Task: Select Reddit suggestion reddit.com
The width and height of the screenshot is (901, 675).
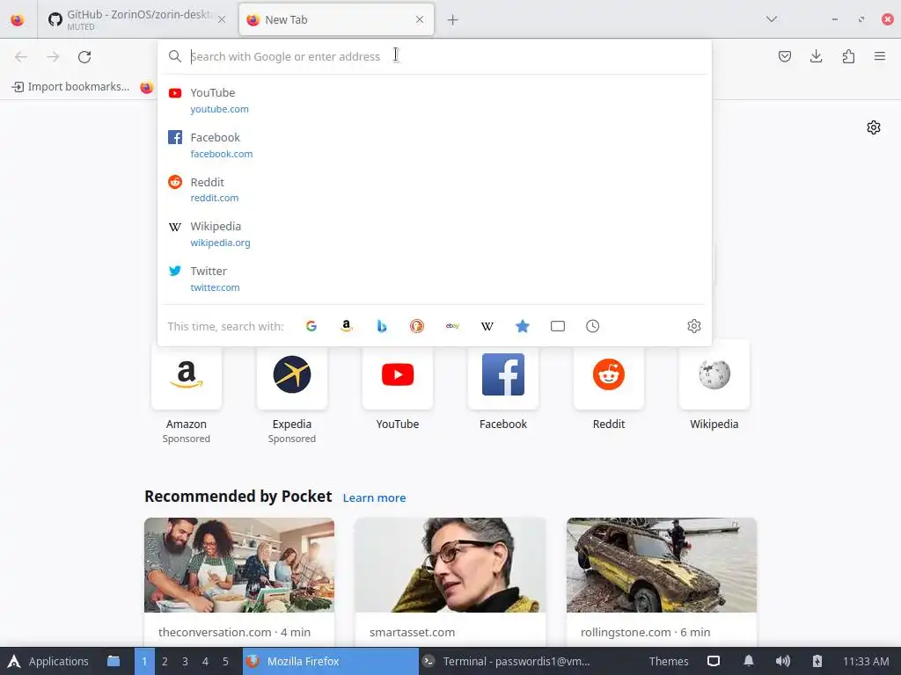Action: tap(435, 190)
